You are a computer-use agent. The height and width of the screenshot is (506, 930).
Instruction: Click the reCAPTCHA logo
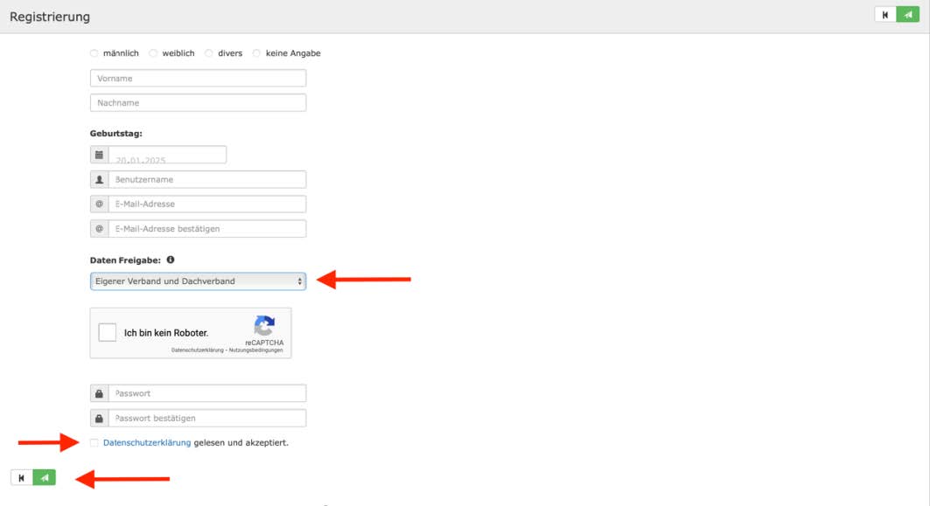264,327
